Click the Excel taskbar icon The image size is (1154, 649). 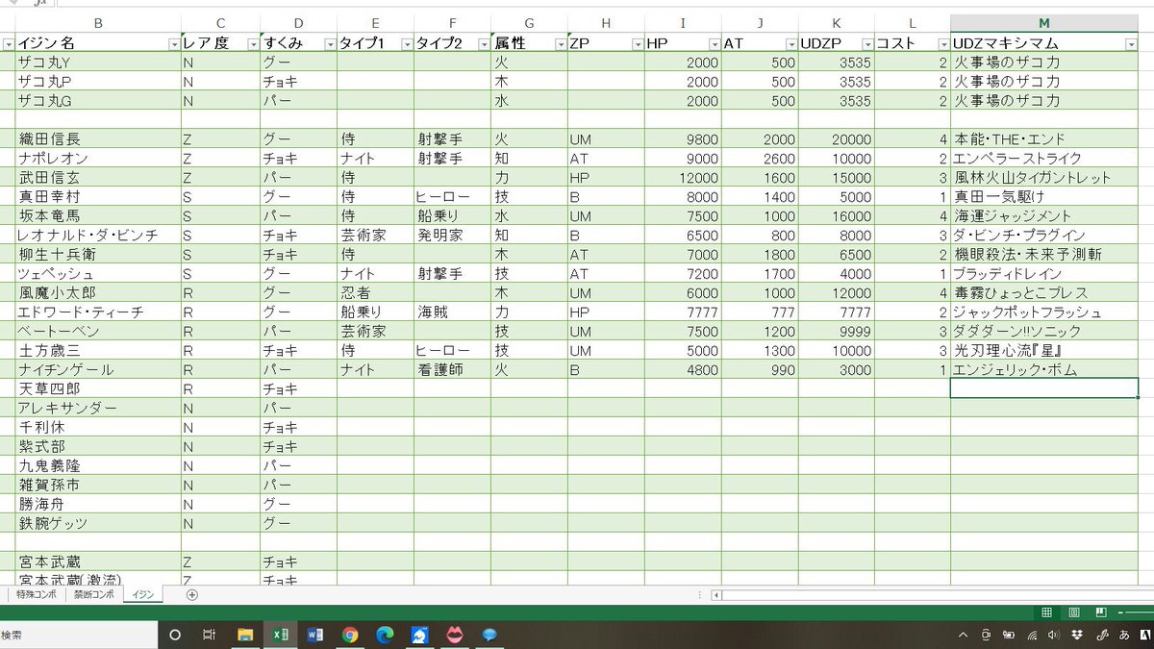[x=280, y=635]
